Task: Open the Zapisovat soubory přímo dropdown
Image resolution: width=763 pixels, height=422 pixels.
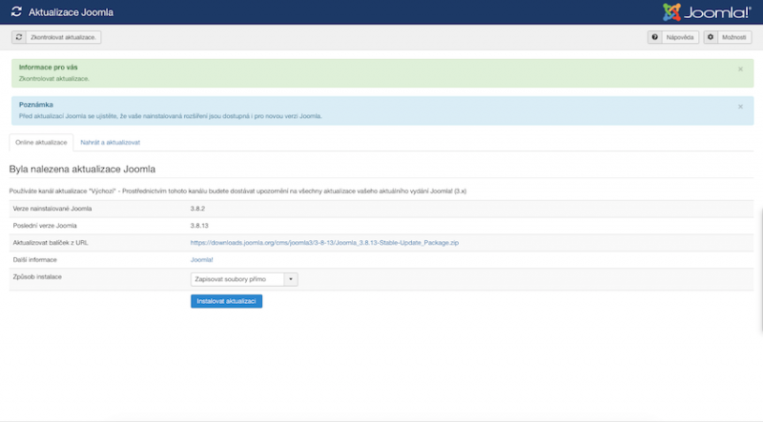Action: pyautogui.click(x=244, y=279)
